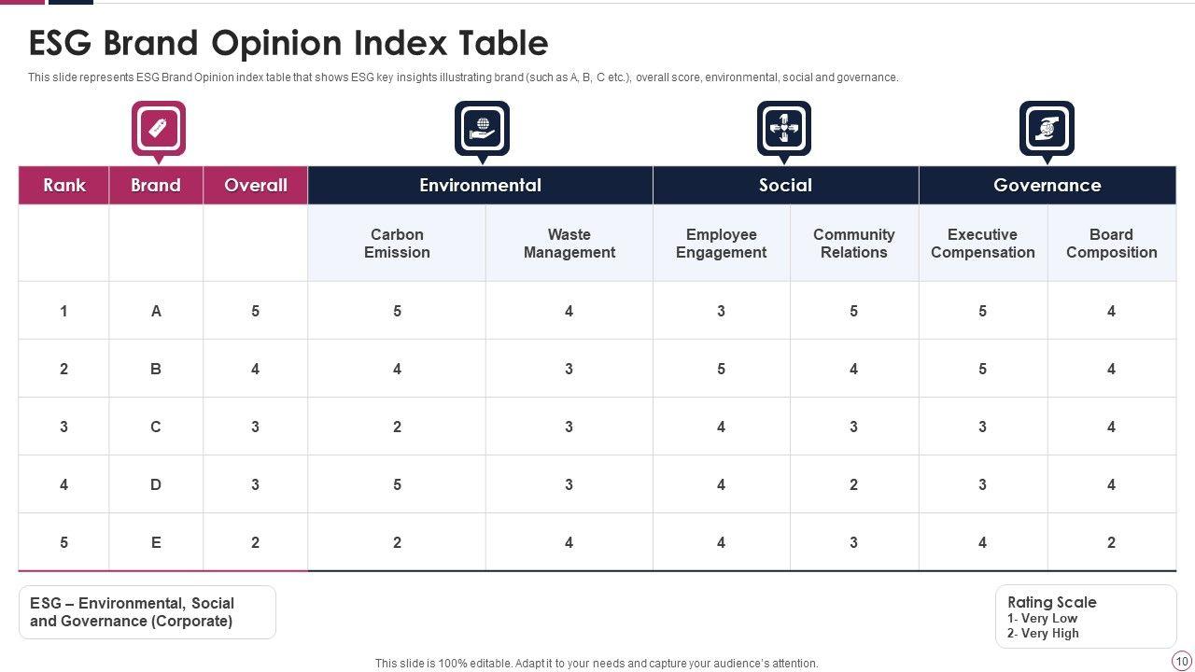Select the Social header cell
This screenshot has height=672, width=1195.
(x=785, y=185)
